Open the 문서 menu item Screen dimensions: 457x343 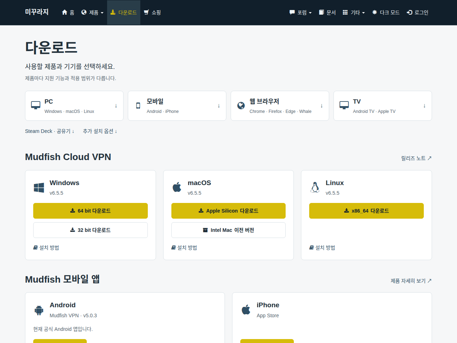pos(327,13)
